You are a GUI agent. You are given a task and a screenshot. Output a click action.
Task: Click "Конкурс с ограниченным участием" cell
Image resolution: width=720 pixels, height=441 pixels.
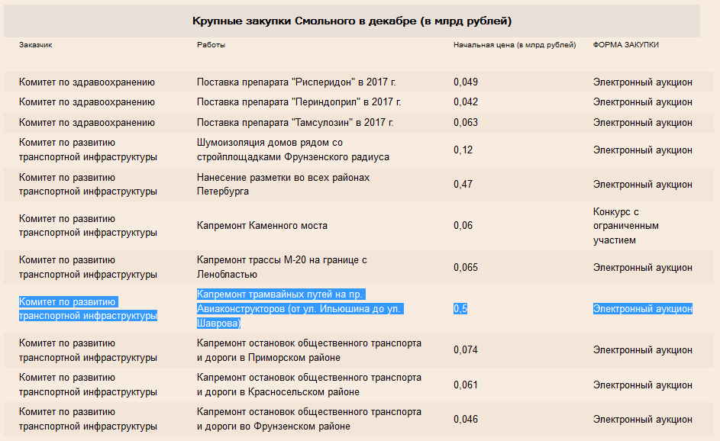[625, 226]
